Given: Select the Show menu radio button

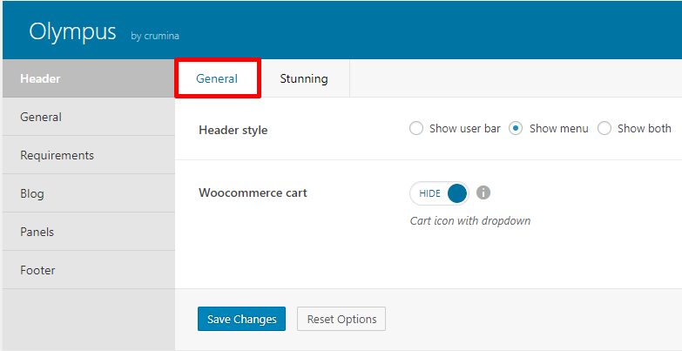Looking at the screenshot, I should pos(516,129).
